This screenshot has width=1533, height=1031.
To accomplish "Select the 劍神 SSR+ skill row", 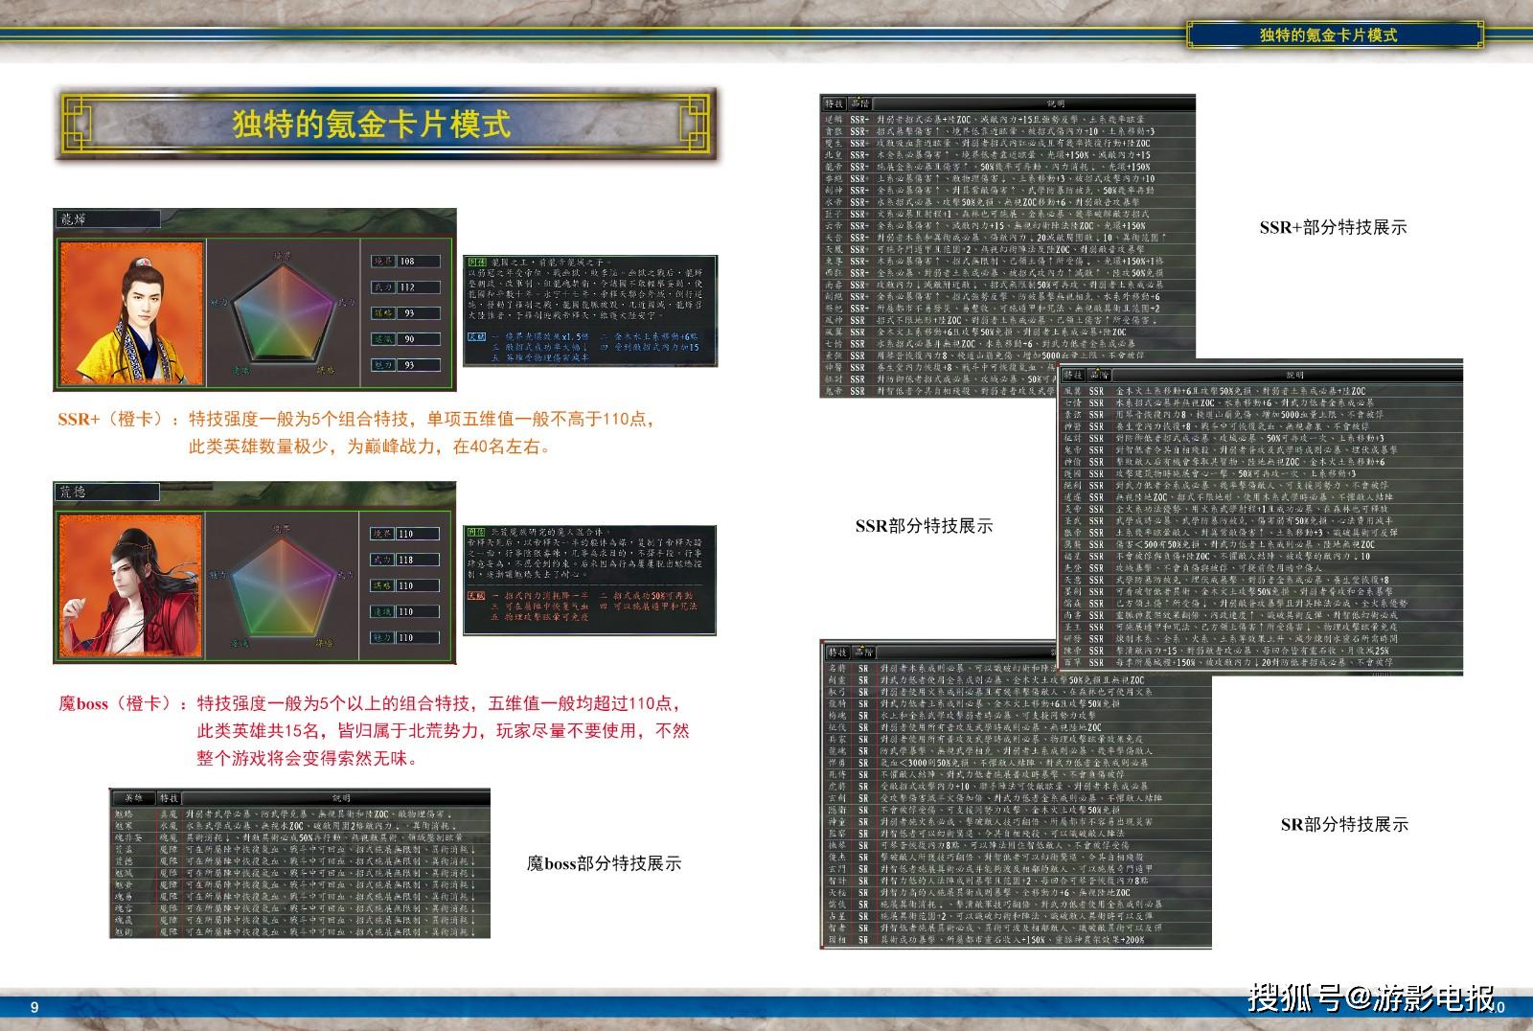I will tap(1008, 190).
